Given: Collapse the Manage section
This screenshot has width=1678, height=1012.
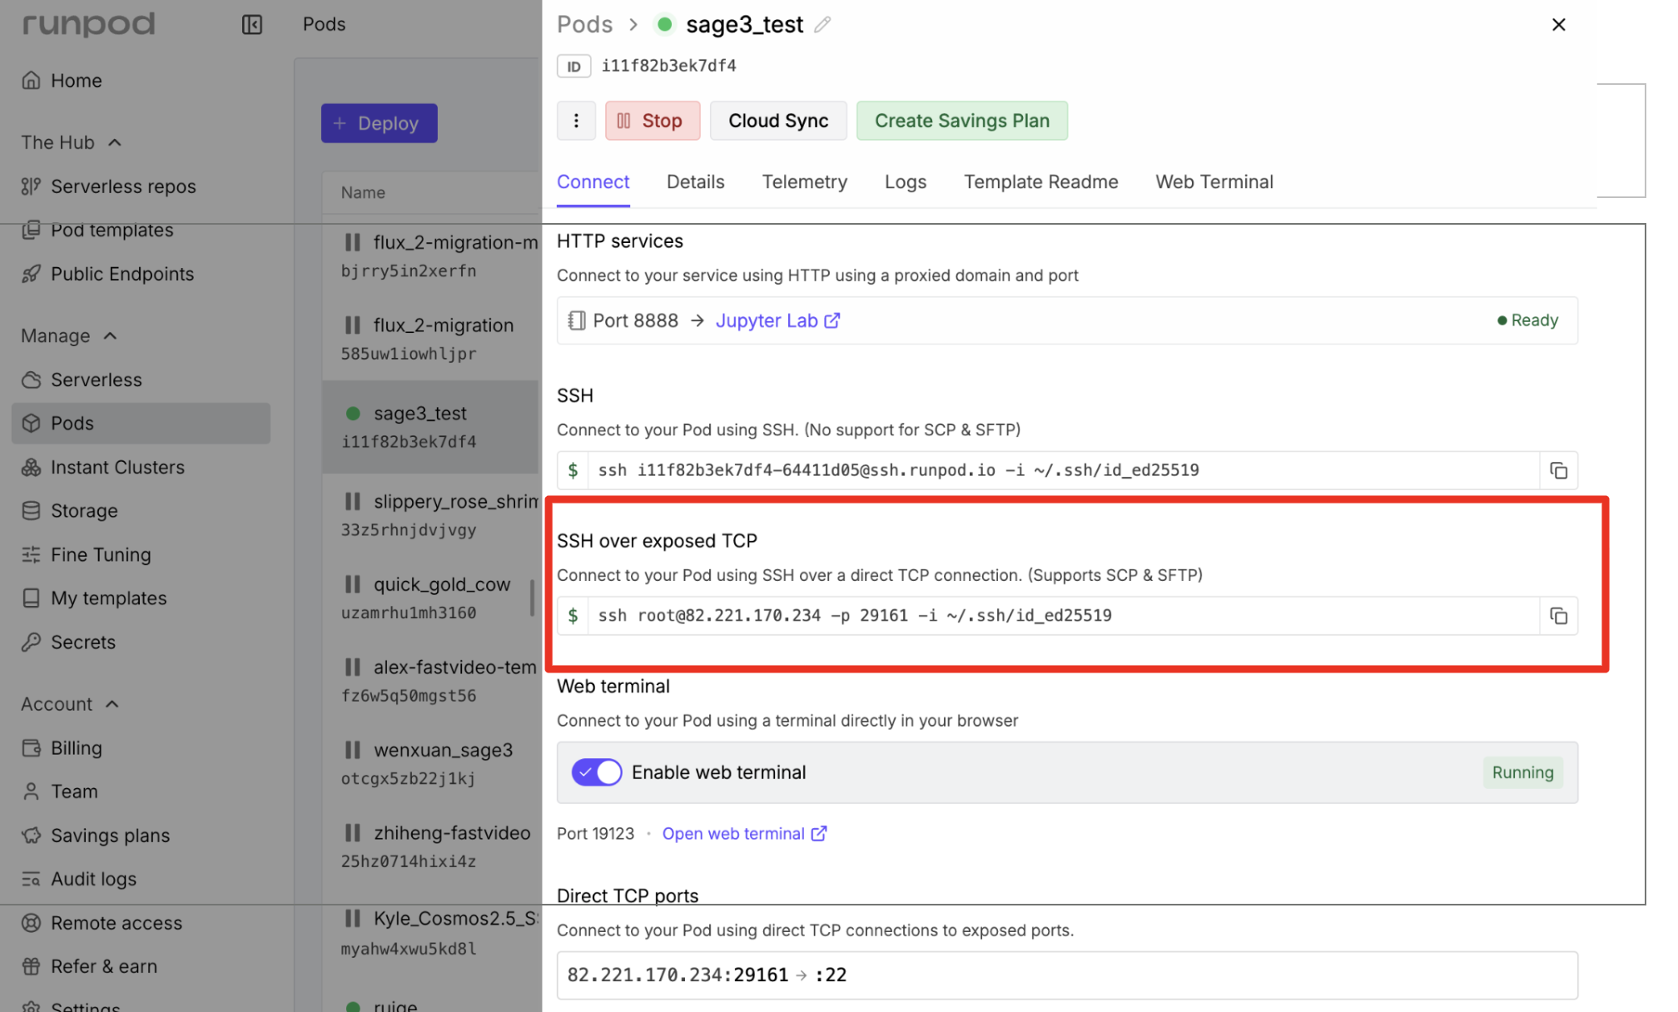Looking at the screenshot, I should [111, 335].
